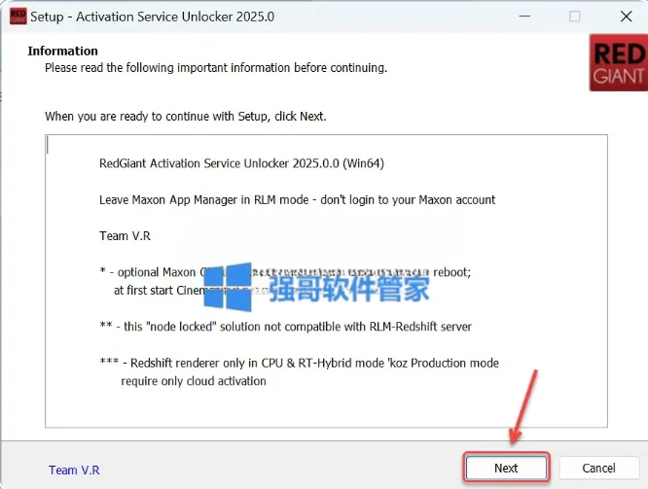Click the Red Giant logo image
Screen dimensions: 648x489
coord(618,63)
